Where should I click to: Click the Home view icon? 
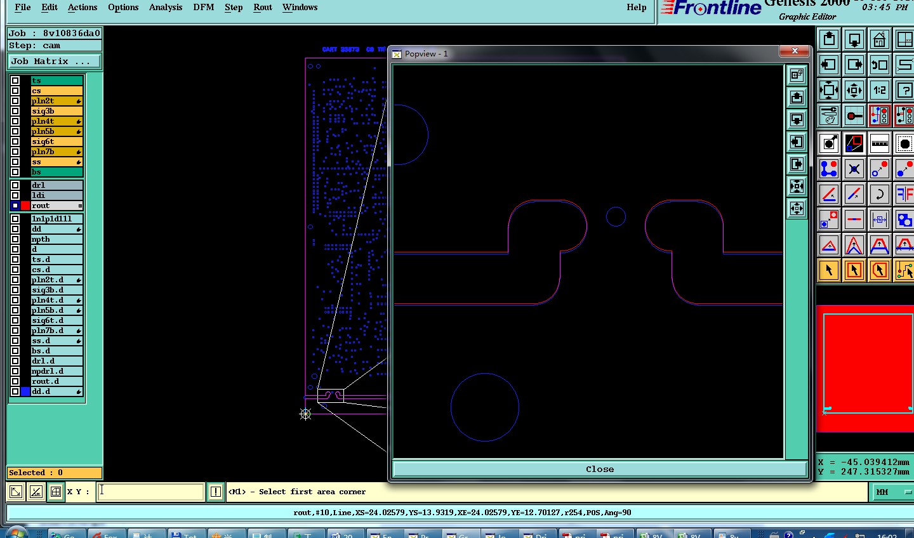pos(879,40)
